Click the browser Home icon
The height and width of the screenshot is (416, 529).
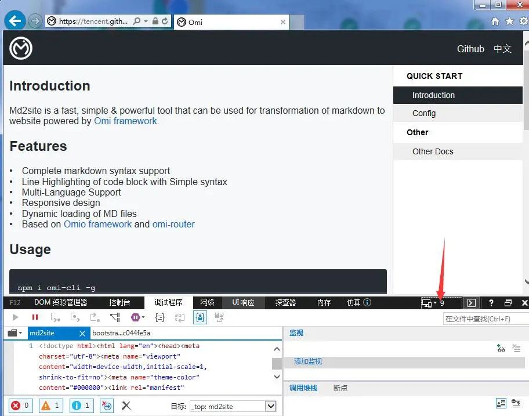(495, 21)
